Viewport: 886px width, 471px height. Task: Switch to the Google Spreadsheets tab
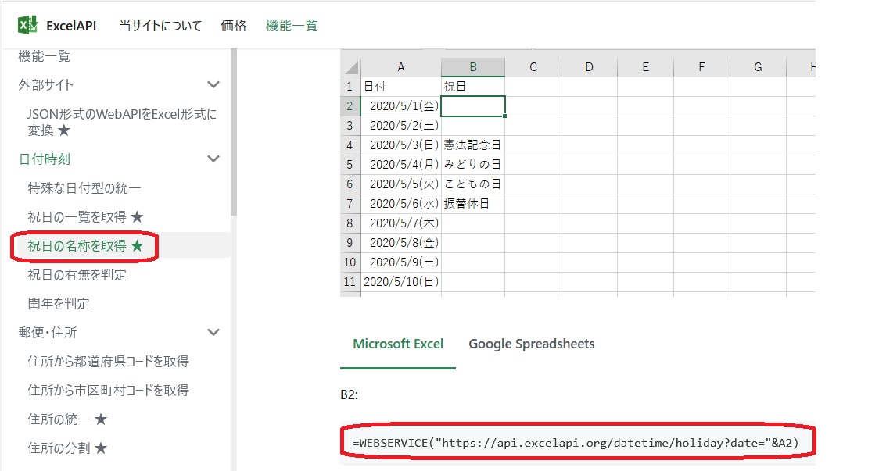pos(531,344)
